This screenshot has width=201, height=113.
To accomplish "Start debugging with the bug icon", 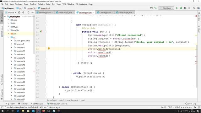I will click(181, 8).
